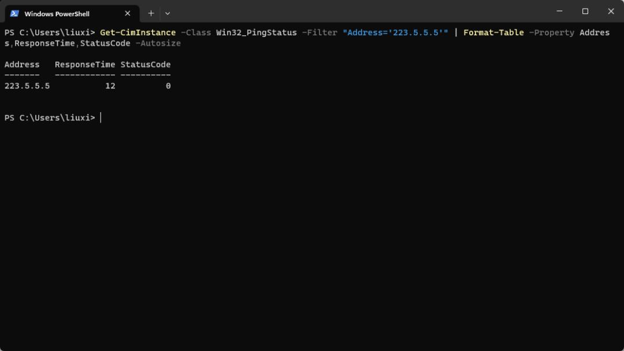Screen dimensions: 624x351
Task: Close the terminal window
Action: pos(611,11)
